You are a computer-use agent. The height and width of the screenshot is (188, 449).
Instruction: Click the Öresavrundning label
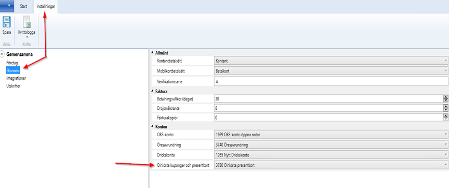click(x=169, y=145)
